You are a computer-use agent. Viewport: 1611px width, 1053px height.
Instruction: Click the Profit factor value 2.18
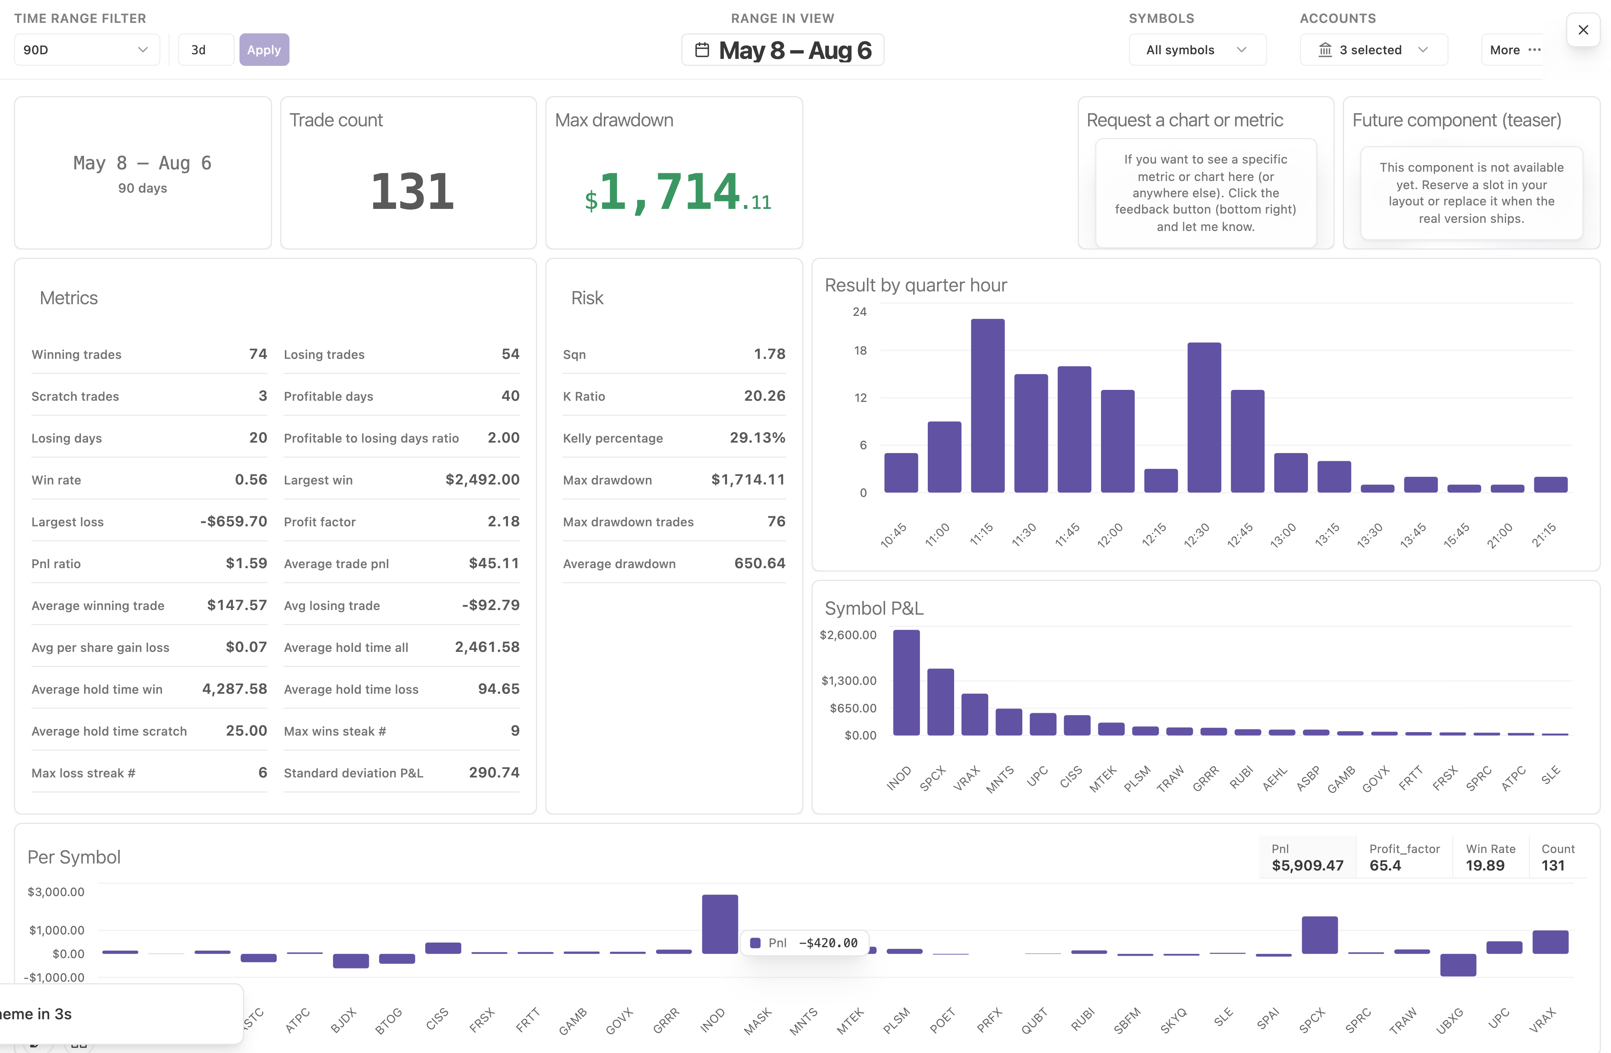tap(503, 522)
